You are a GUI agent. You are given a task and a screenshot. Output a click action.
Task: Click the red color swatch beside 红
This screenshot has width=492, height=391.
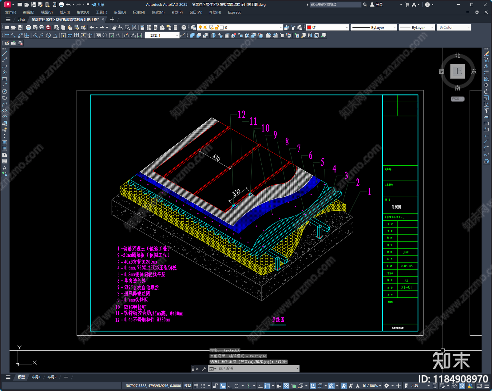(309, 27)
